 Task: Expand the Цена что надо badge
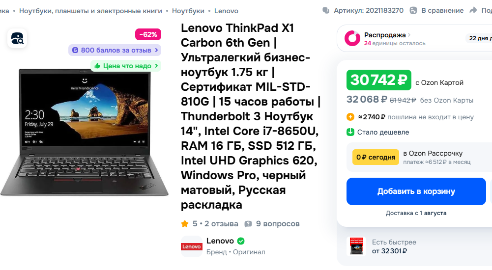pyautogui.click(x=126, y=66)
